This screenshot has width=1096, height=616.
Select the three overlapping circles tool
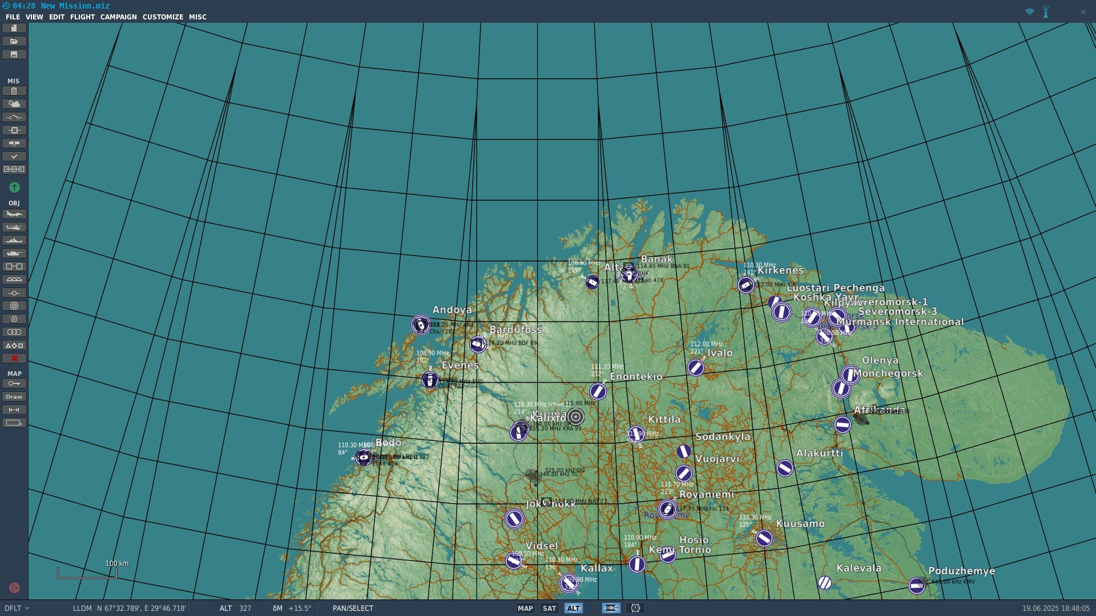[x=14, y=332]
